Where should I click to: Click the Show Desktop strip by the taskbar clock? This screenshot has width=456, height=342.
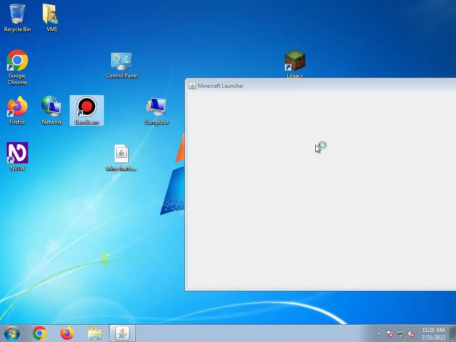click(x=453, y=333)
